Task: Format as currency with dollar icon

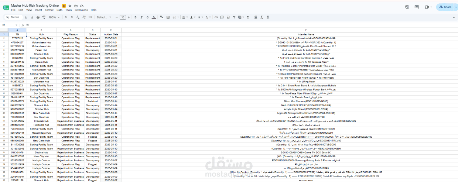Action: tap(66, 17)
